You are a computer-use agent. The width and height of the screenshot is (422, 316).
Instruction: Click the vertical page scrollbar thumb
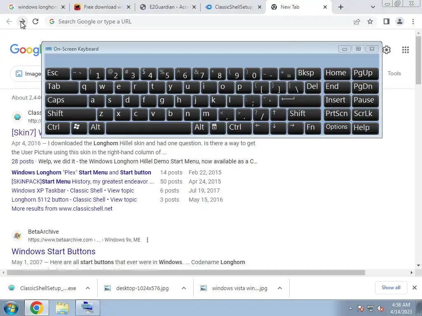click(418, 60)
